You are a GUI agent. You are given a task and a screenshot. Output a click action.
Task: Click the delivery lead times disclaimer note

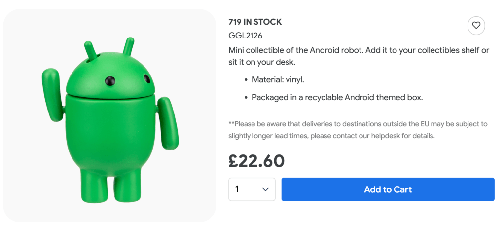click(x=358, y=130)
